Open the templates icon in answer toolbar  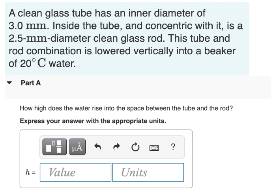[x=53, y=148]
